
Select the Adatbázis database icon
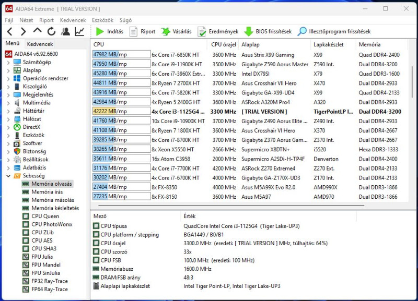(17, 167)
